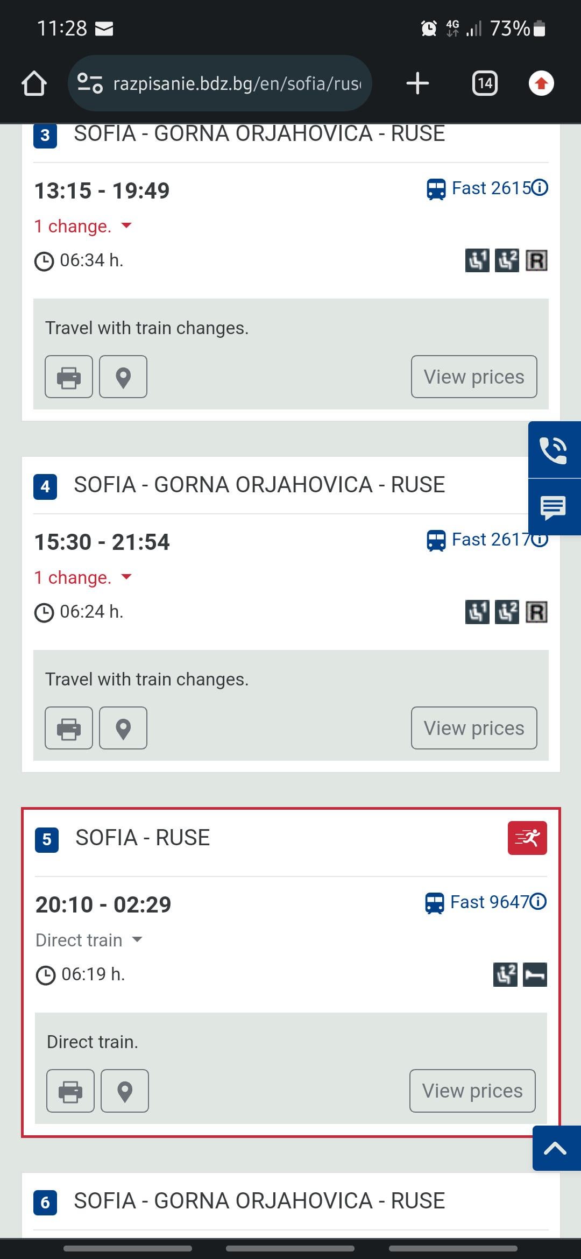Open a new browser tab

[x=417, y=83]
